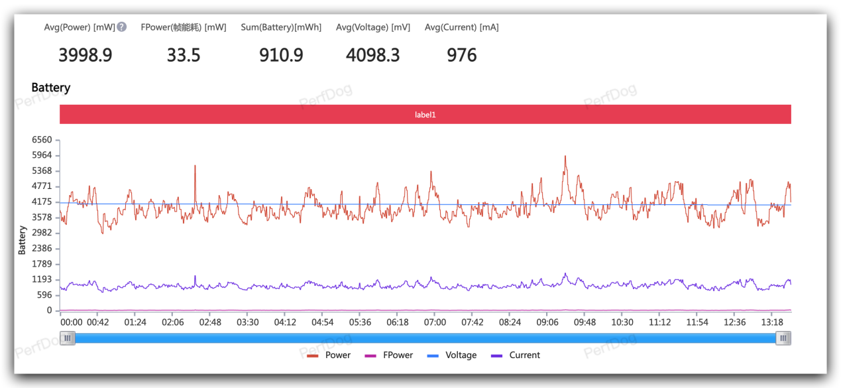The image size is (841, 388).
Task: Click the 1789 y-axis label
Action: [x=41, y=264]
